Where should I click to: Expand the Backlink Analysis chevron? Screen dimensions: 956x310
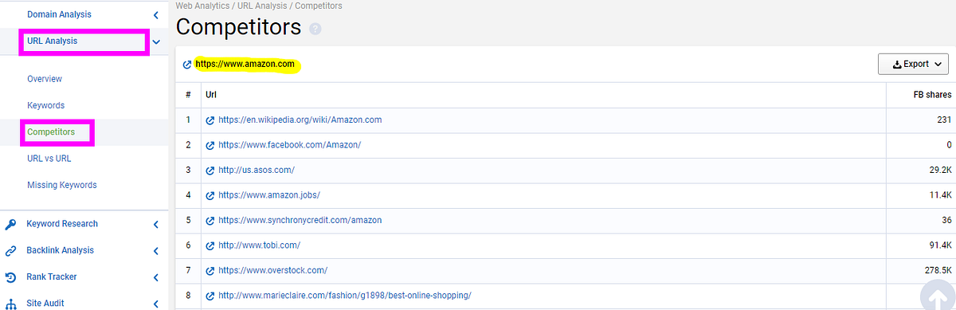(x=156, y=250)
